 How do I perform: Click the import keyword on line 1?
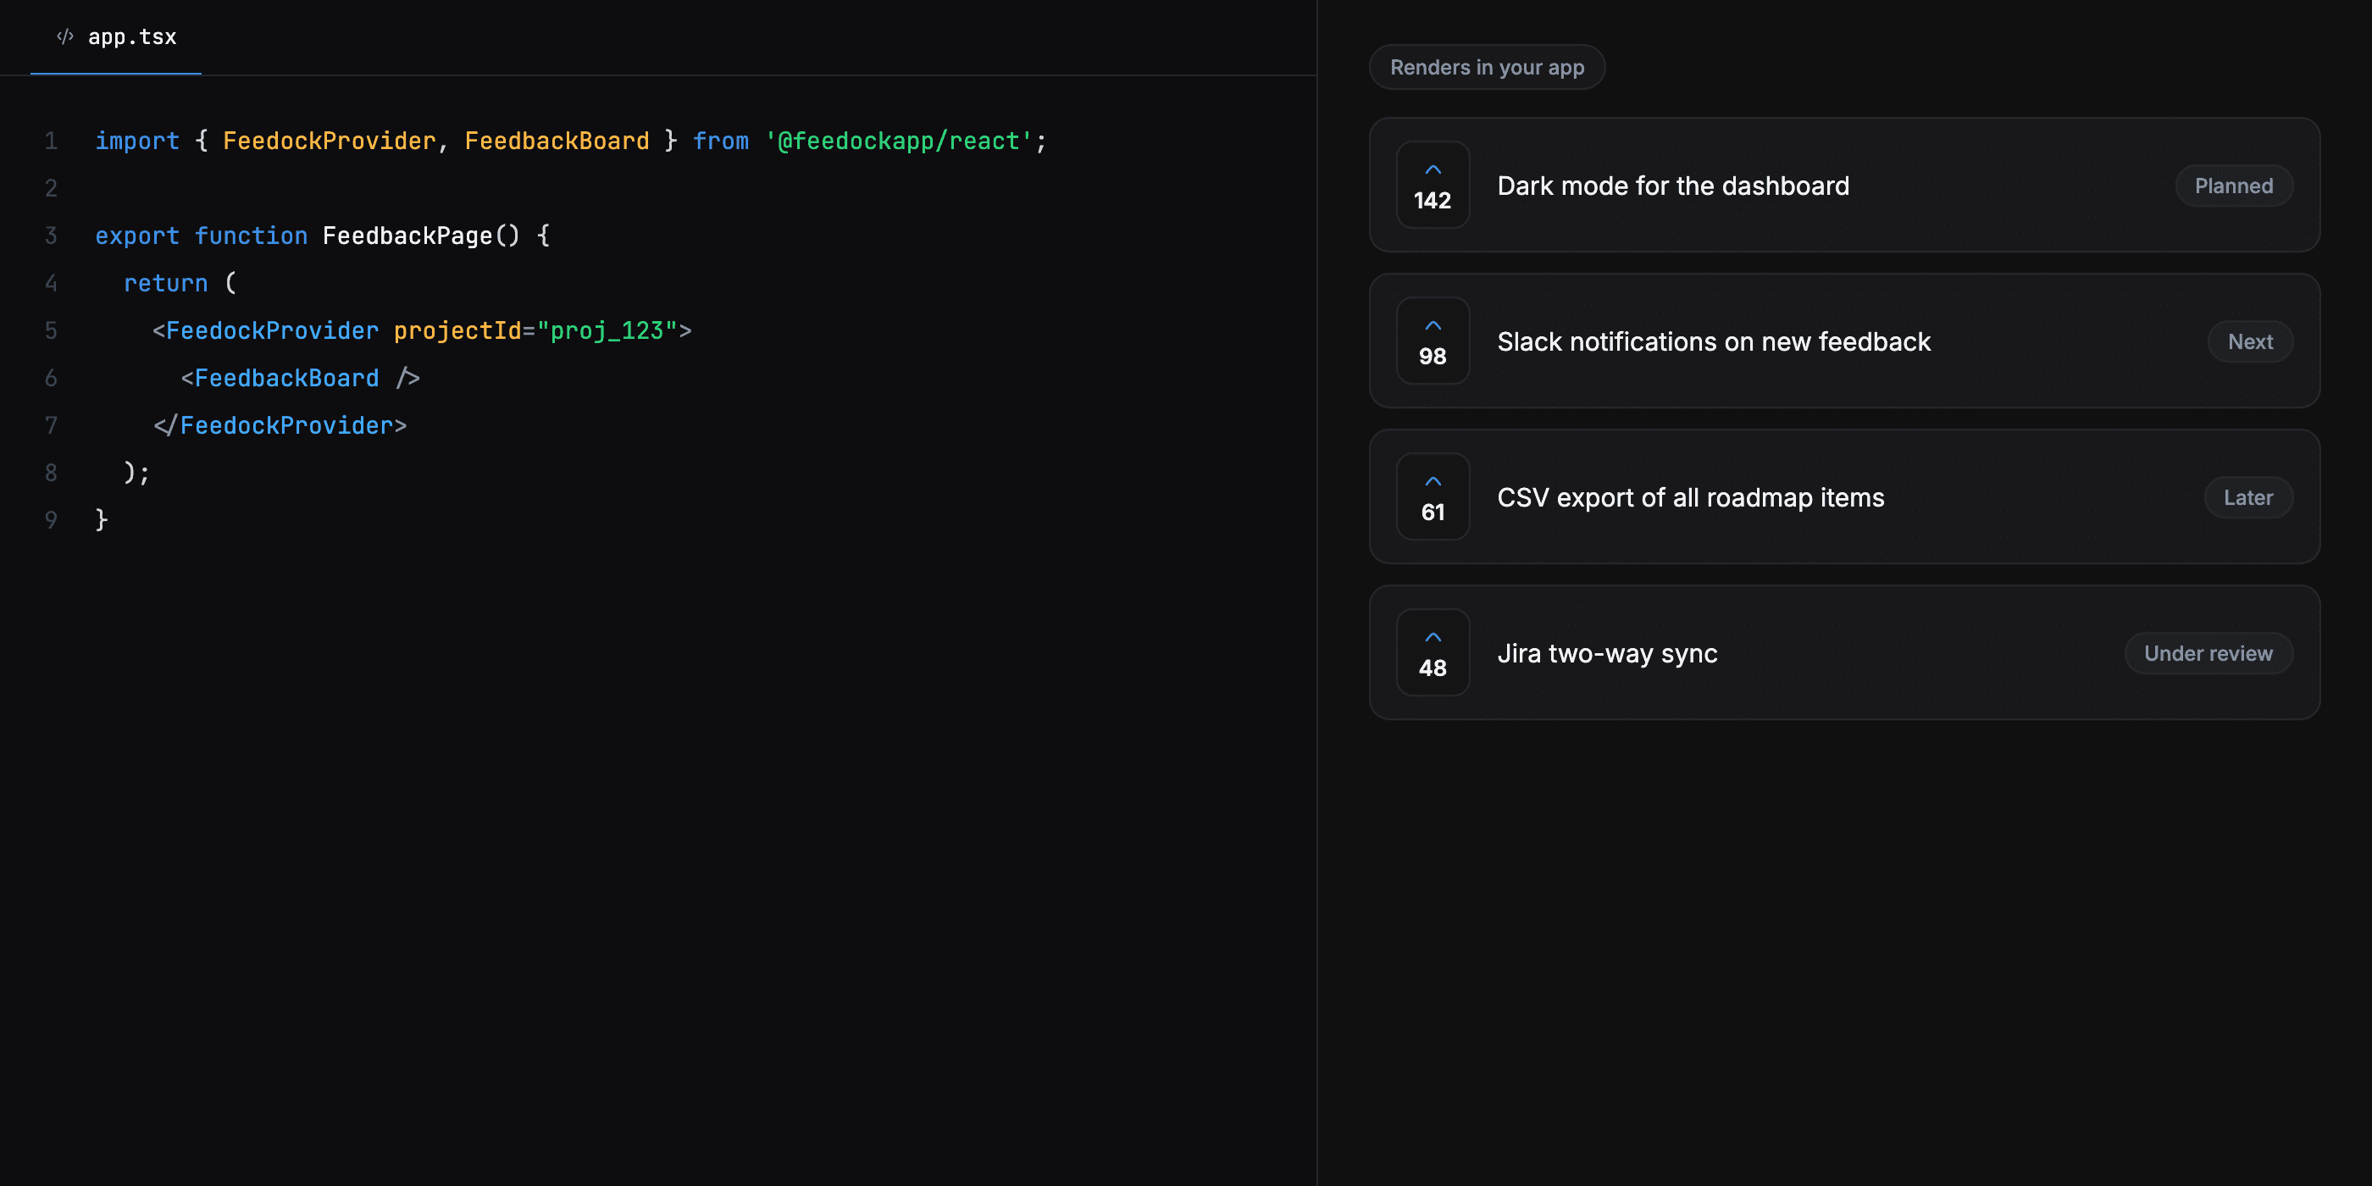pyautogui.click(x=137, y=141)
